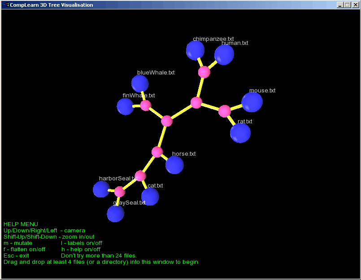Image resolution: width=361 pixels, height=280 pixels.
Task: Minimize the CompLearn visualisation window
Action: (340, 5)
